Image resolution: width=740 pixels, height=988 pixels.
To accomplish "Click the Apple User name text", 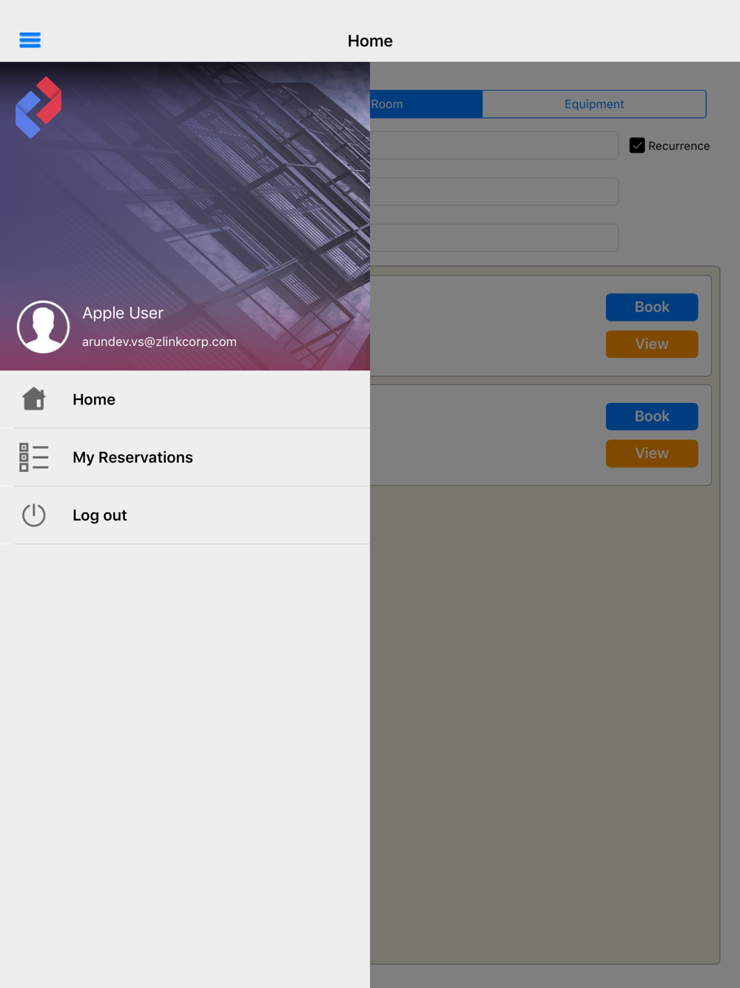I will pyautogui.click(x=123, y=313).
